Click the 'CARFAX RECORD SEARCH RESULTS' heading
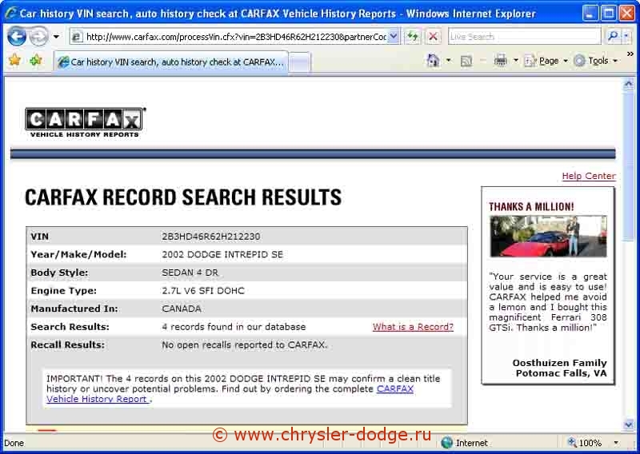640x454 pixels. point(183,197)
